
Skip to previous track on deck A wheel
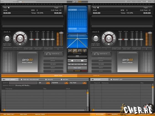(15, 38)
